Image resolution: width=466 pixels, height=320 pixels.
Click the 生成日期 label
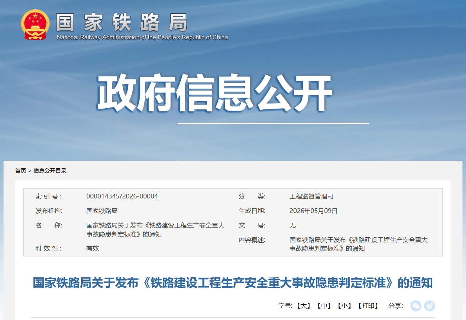252,211
